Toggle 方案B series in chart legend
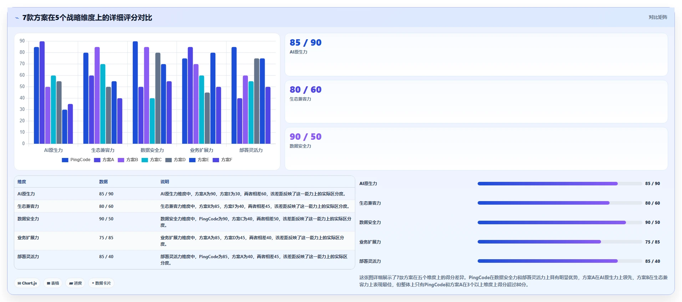Viewport: 682px width, 302px height. point(128,160)
